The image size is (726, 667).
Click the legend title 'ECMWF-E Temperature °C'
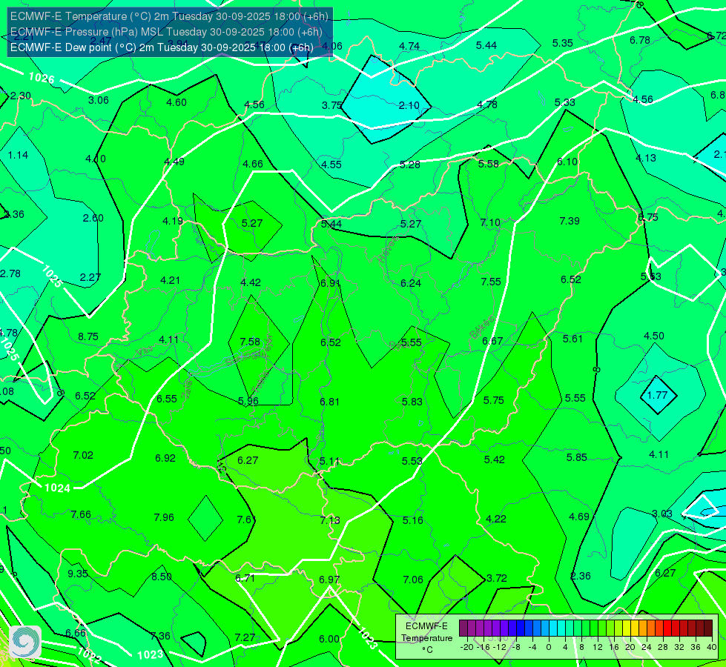(426, 638)
